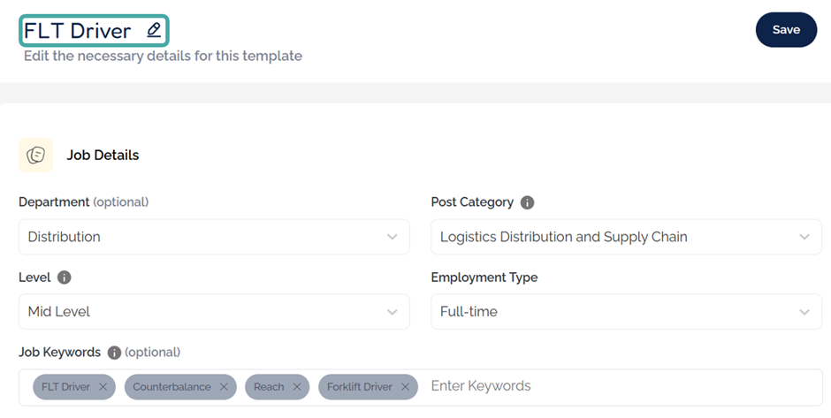
Task: Click the Post Category info icon
Action: coord(527,202)
